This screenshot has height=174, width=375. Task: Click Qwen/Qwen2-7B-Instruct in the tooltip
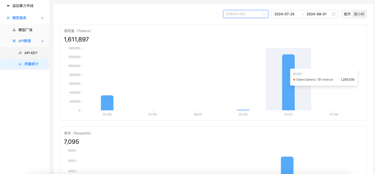315,79
